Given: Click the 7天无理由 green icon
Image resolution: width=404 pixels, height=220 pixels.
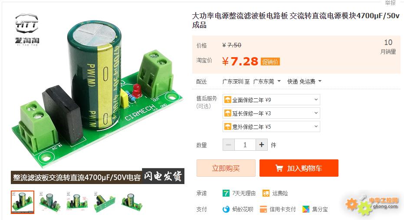Looking at the screenshot, I should pyautogui.click(x=226, y=193).
